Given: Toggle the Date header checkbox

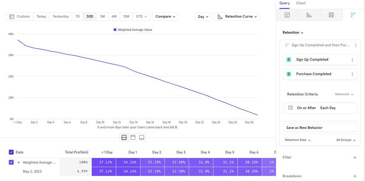Looking at the screenshot, I should tap(11, 152).
